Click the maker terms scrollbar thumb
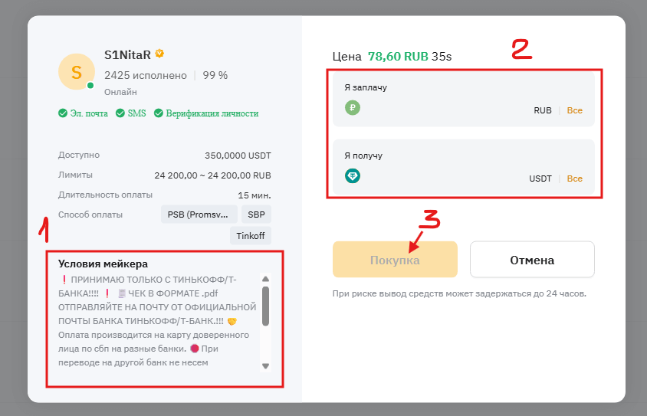Screen dimensions: 647x416 tap(266, 306)
